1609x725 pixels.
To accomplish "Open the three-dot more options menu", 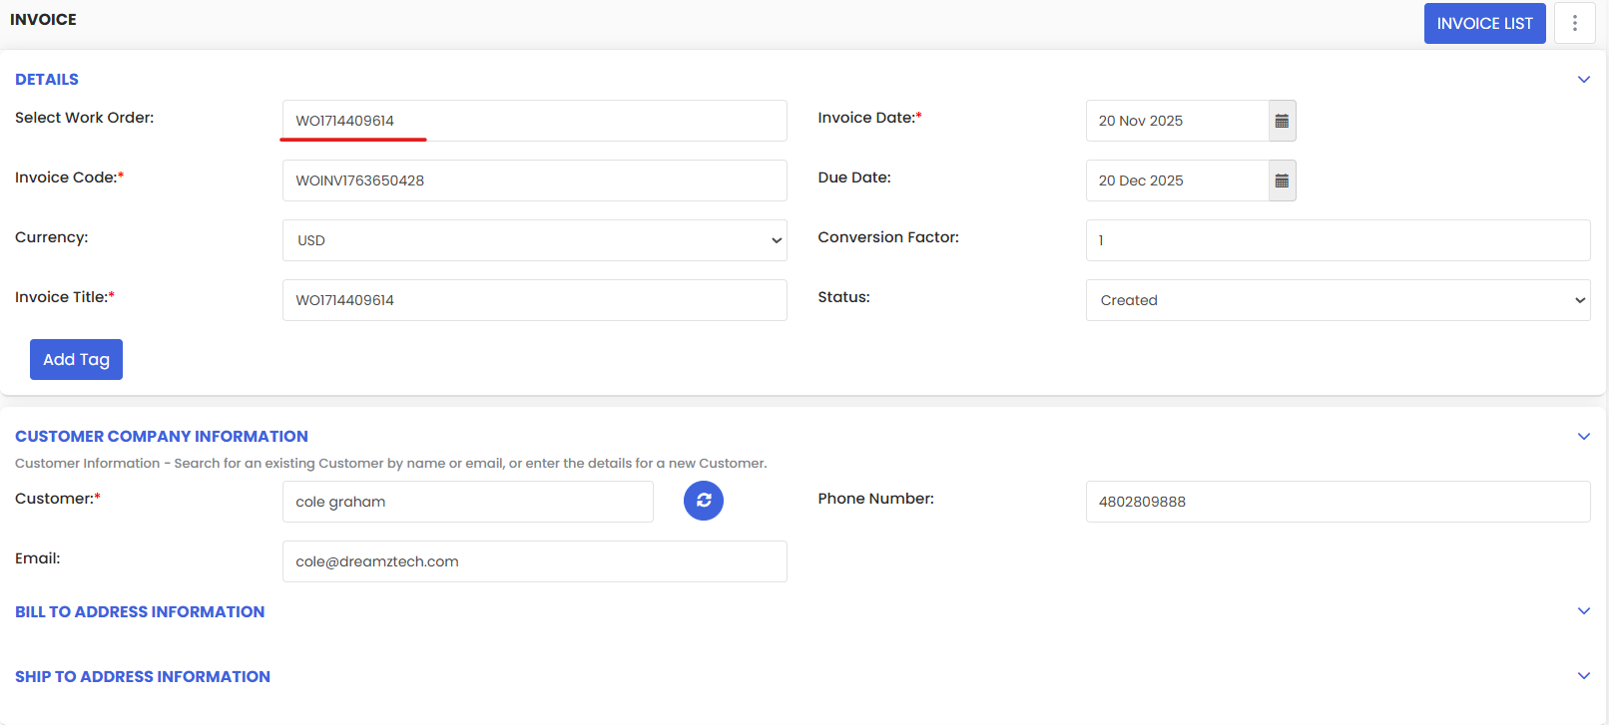I will [x=1575, y=23].
